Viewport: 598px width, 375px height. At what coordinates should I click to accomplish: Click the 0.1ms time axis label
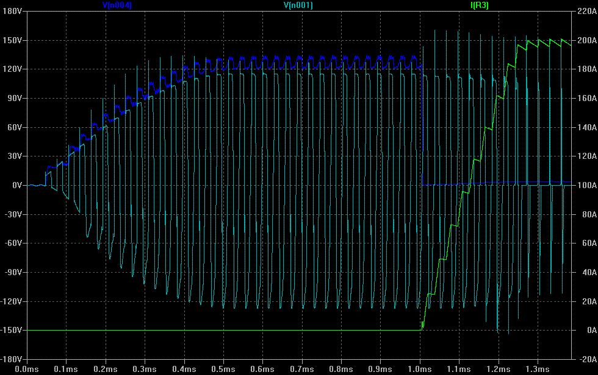coord(66,370)
